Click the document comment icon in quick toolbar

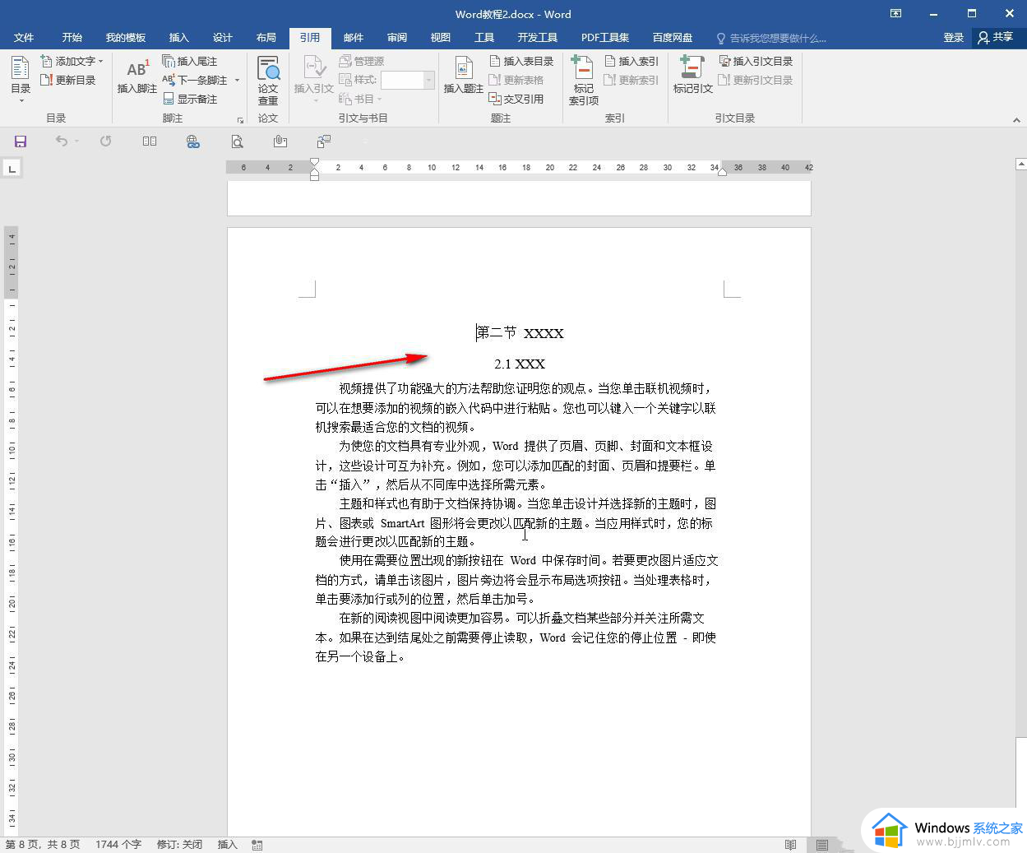pyautogui.click(x=324, y=141)
